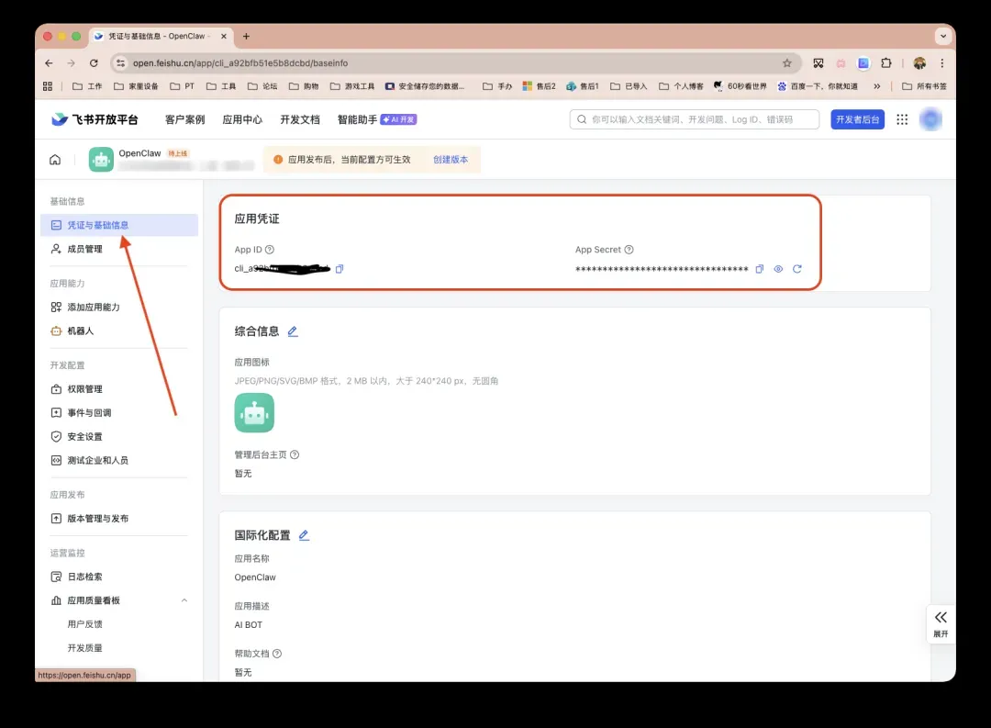Open 版本管理与发布 in the sidebar
Screen dimensions: 991x728
click(x=97, y=519)
